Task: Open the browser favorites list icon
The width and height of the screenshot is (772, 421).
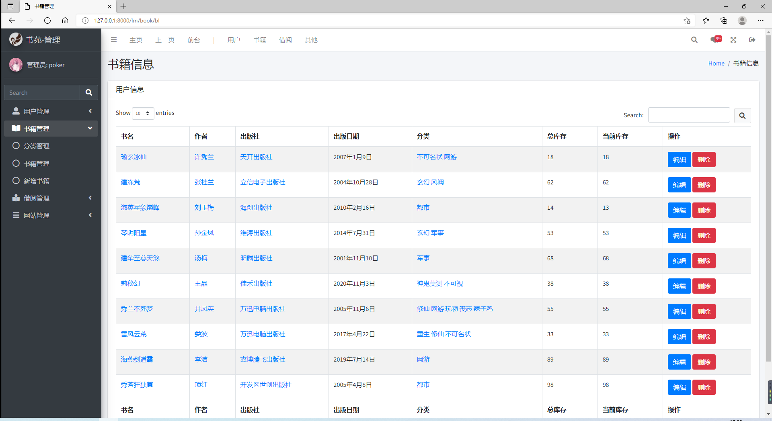Action: tap(706, 20)
